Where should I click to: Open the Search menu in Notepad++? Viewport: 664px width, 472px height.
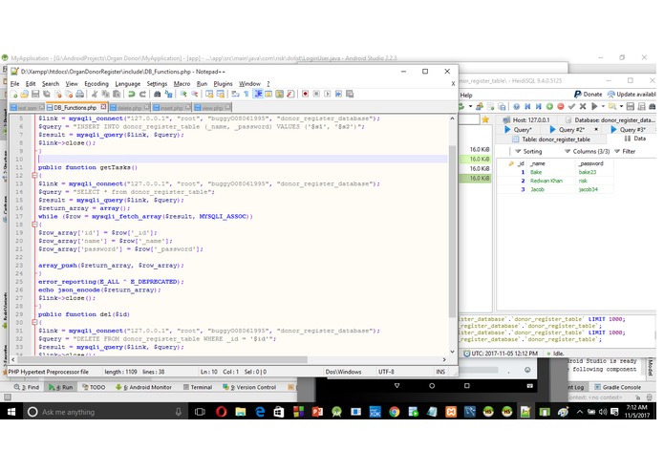click(51, 84)
